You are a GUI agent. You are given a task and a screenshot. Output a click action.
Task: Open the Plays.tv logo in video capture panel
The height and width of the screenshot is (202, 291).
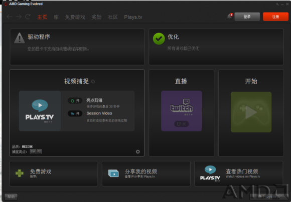[40, 111]
